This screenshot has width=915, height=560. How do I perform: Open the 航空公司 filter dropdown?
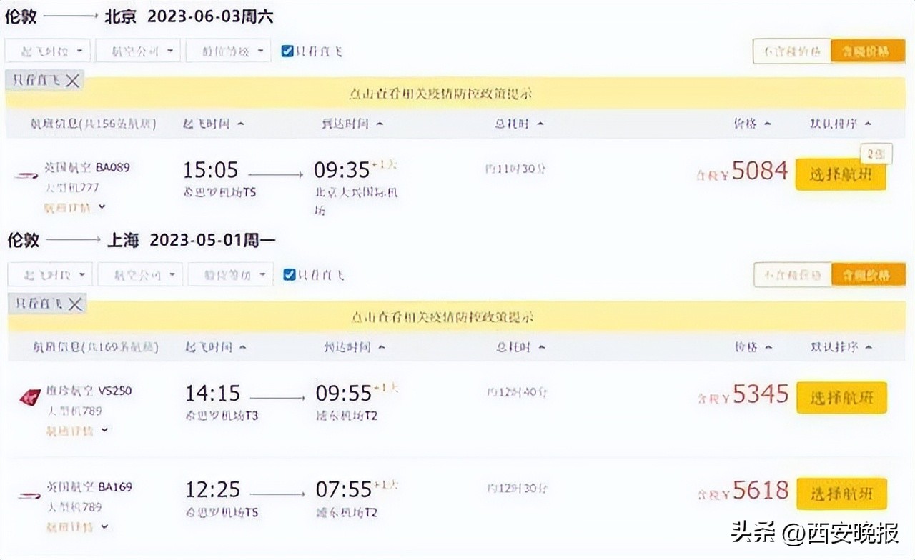pos(137,50)
